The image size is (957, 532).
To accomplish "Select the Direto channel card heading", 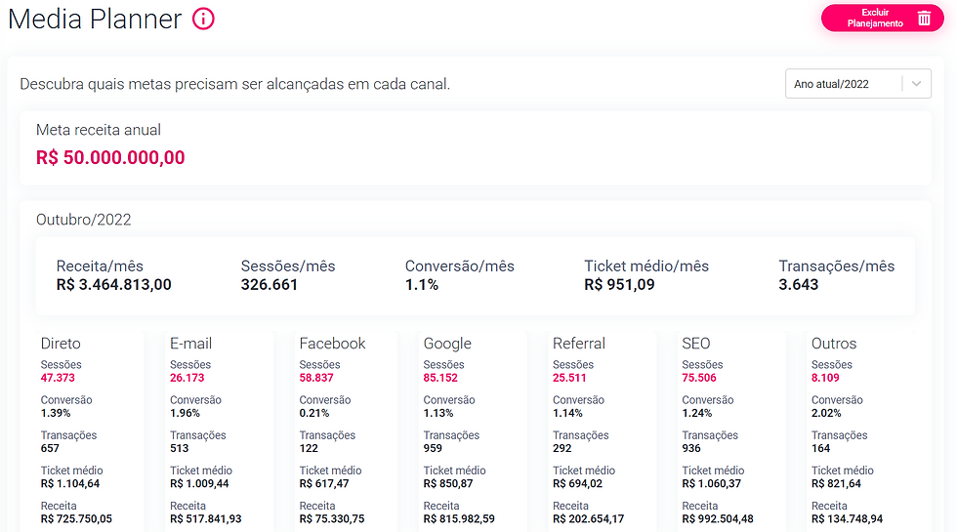I will click(x=61, y=344).
